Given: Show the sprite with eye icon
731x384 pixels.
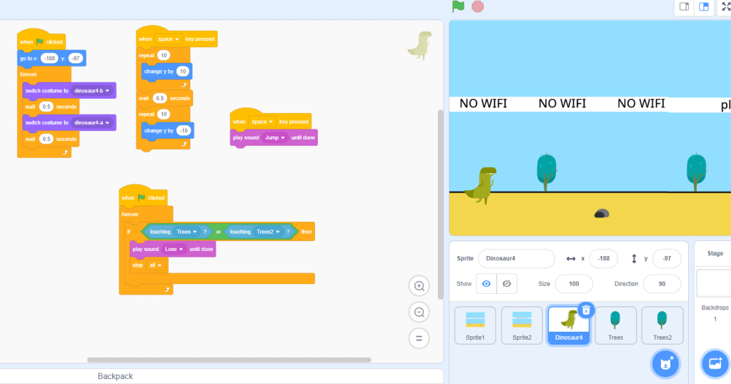Looking at the screenshot, I should pos(487,284).
